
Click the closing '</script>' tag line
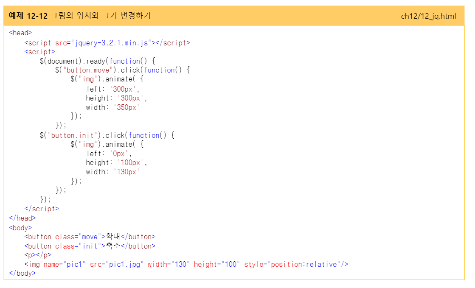pos(42,209)
